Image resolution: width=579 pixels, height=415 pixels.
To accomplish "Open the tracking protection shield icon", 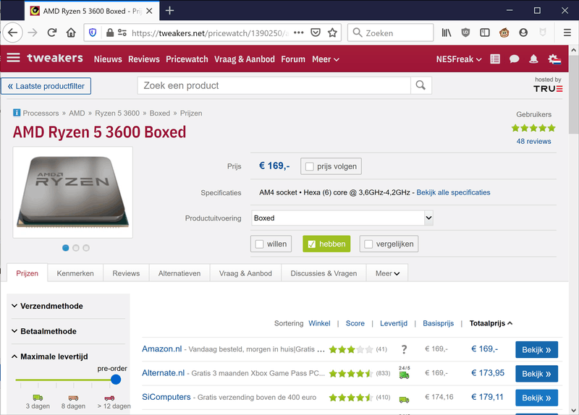I will pyautogui.click(x=93, y=33).
